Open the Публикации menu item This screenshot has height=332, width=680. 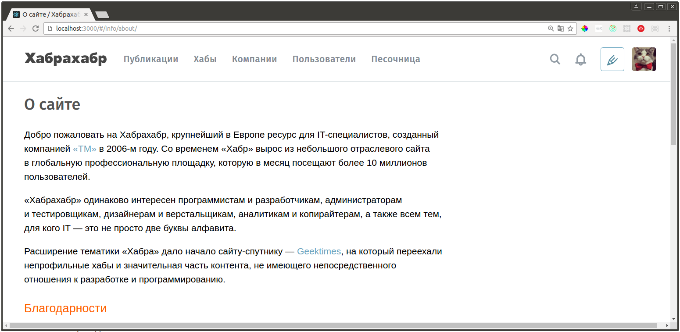[151, 59]
